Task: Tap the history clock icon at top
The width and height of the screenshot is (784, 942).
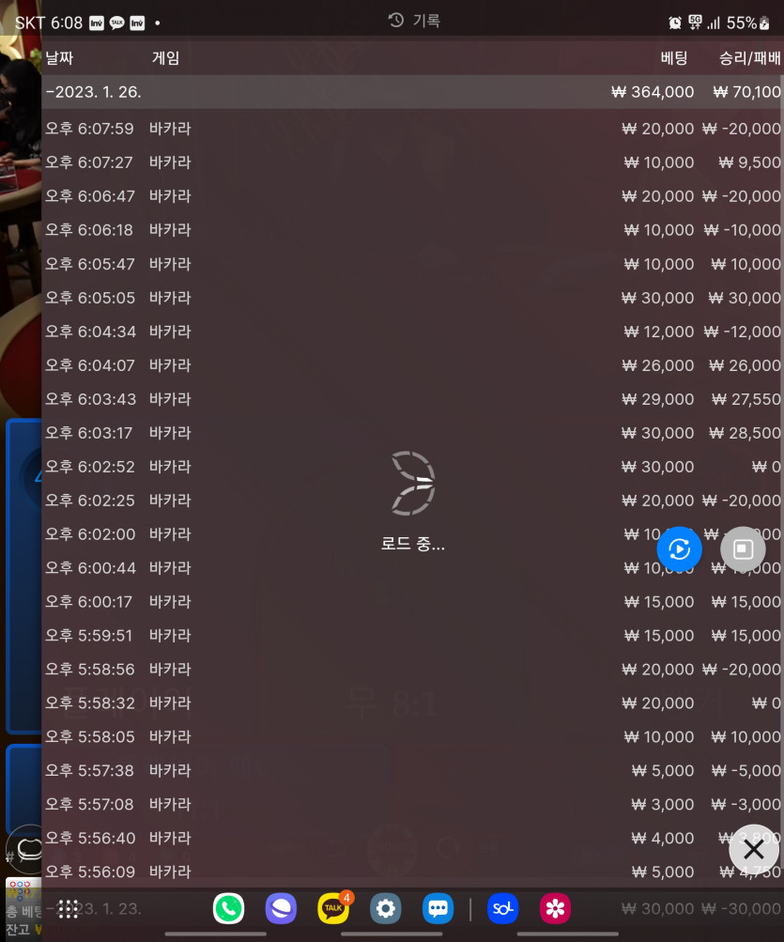Action: click(396, 21)
